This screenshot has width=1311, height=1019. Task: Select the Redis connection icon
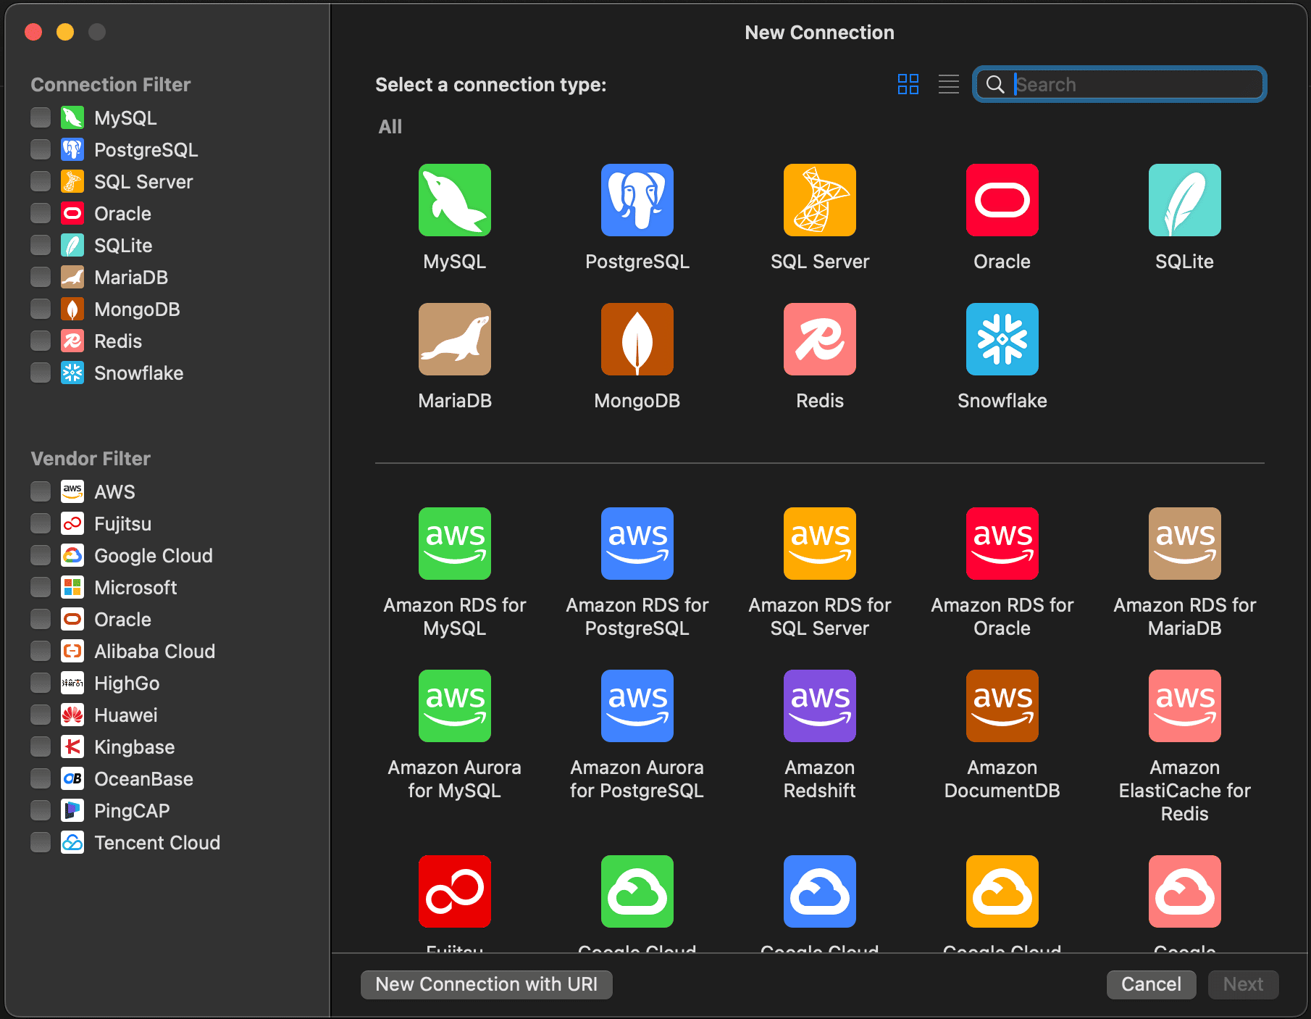coord(820,339)
